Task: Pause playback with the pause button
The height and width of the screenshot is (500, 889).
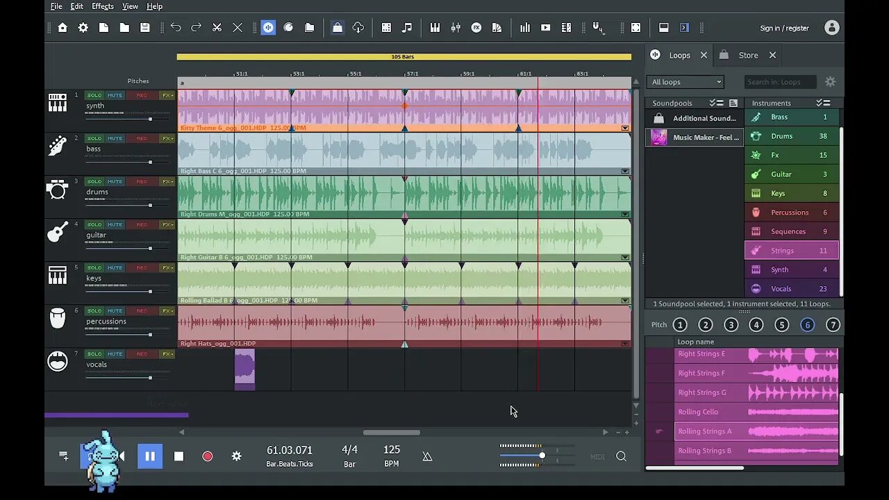Action: 150,456
